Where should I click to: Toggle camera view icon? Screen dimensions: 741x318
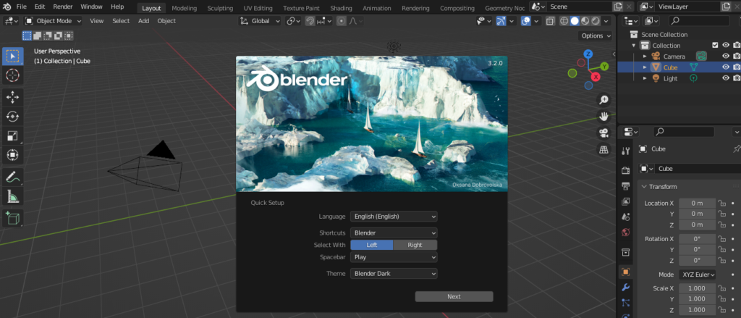pos(604,133)
